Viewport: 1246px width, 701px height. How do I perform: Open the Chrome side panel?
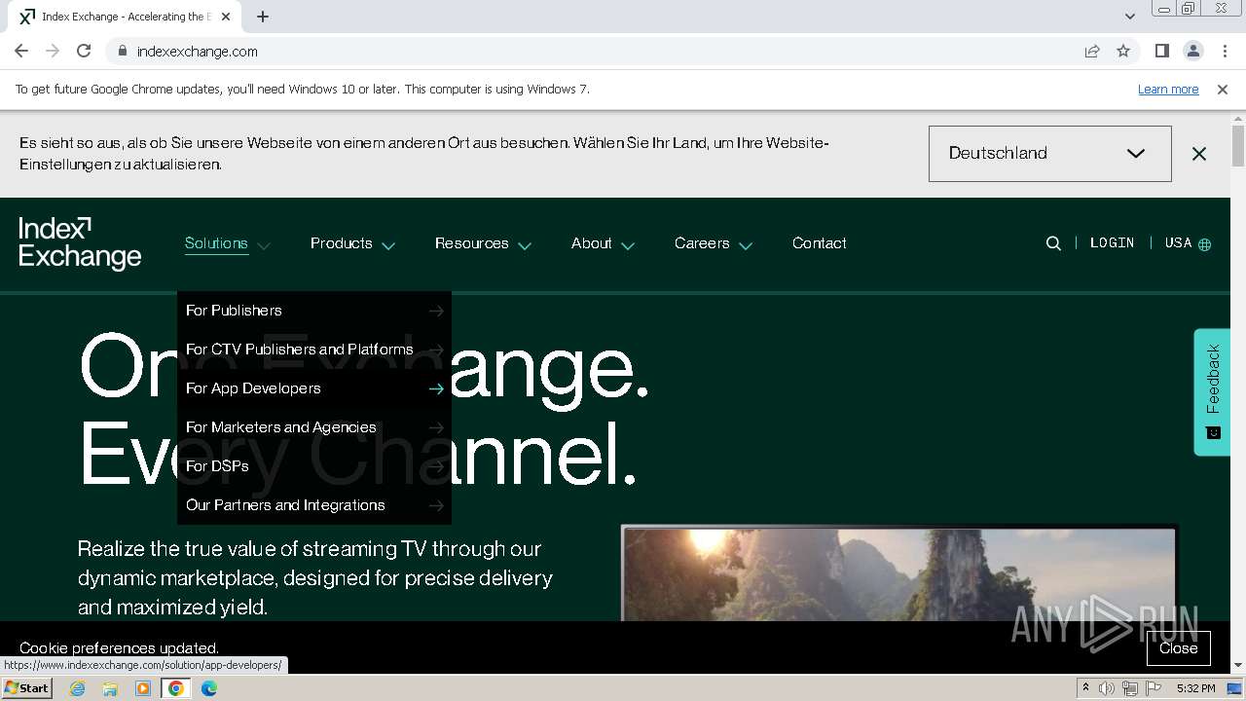click(x=1161, y=51)
